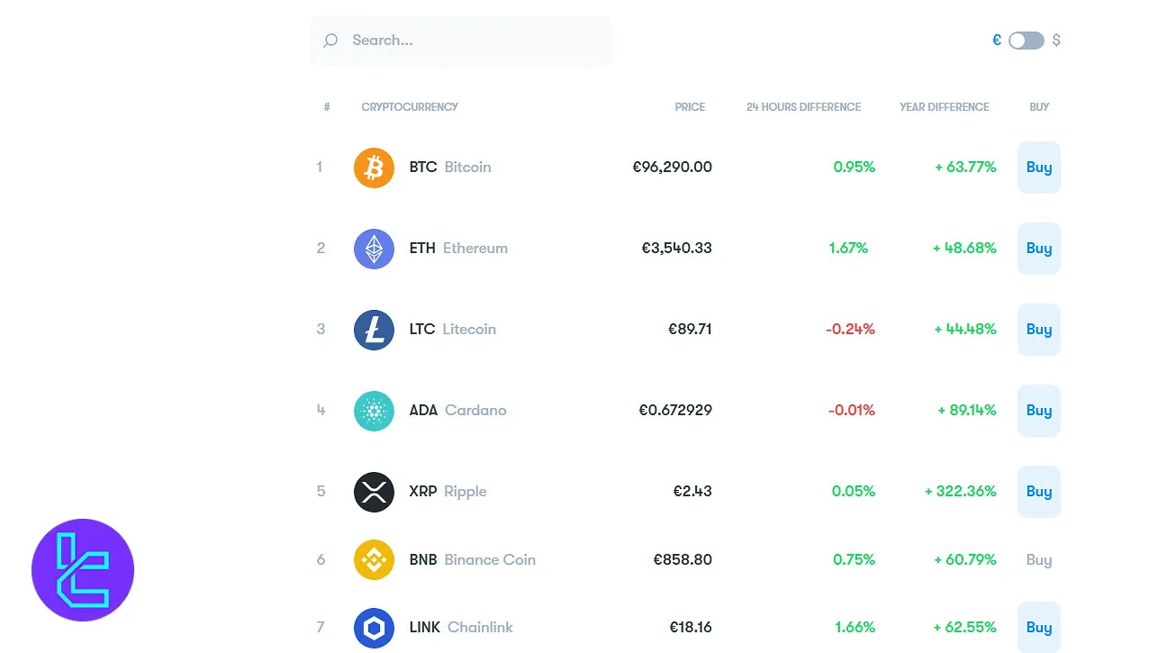The height and width of the screenshot is (653, 1167).
Task: Click the Bitcoin coin icon
Action: tap(374, 167)
